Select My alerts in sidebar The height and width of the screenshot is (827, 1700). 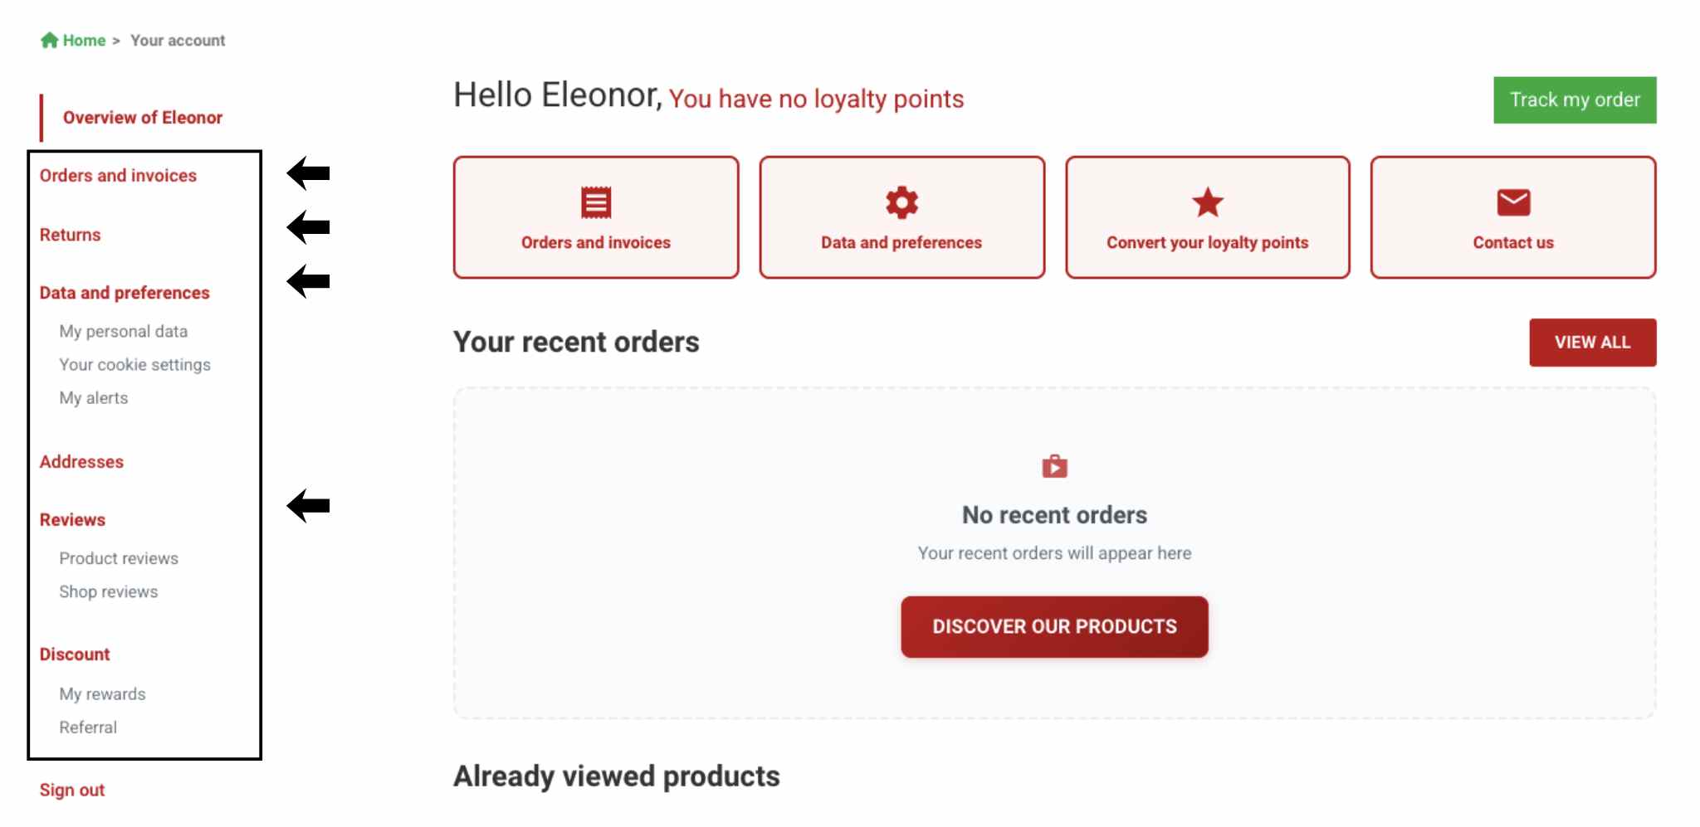tap(93, 398)
